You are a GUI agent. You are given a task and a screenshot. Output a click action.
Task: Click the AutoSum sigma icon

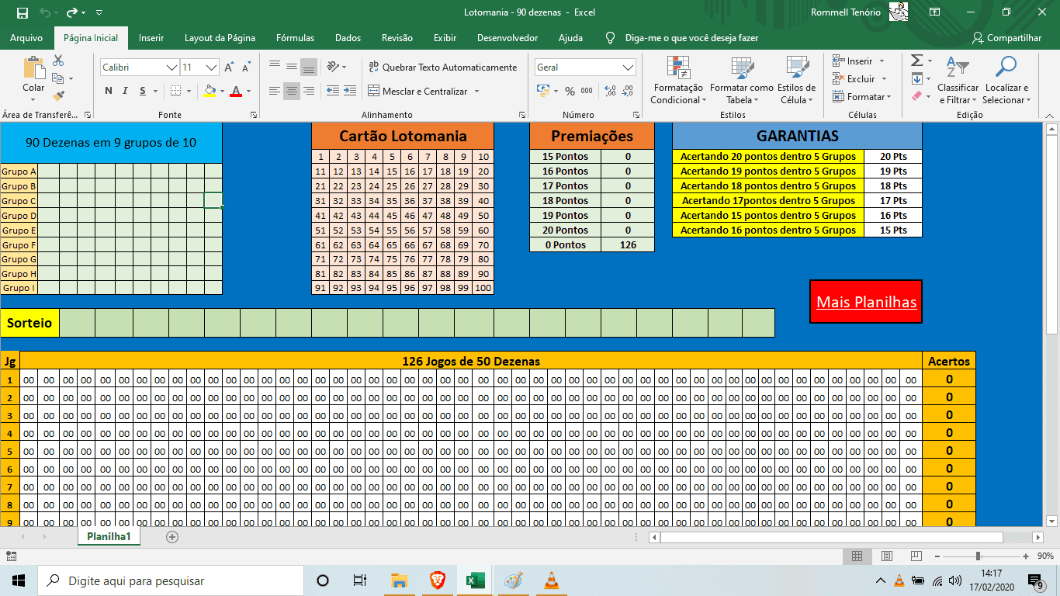[x=916, y=61]
